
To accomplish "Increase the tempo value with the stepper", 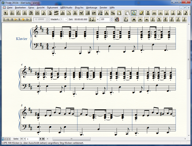I will click(111, 18).
